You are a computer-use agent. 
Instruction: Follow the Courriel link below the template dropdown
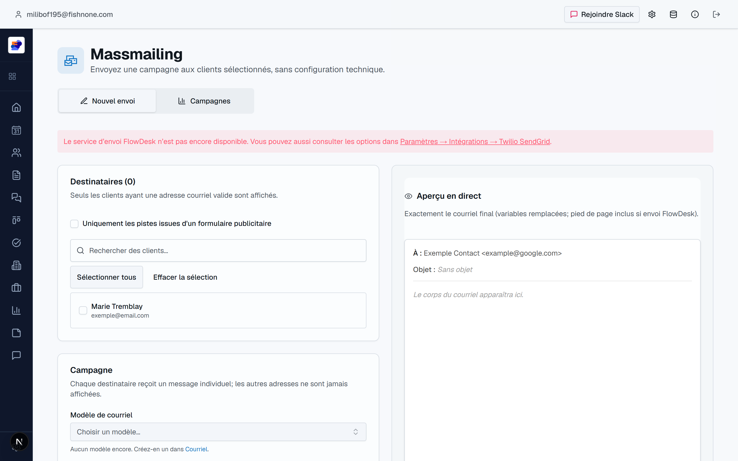click(x=196, y=449)
